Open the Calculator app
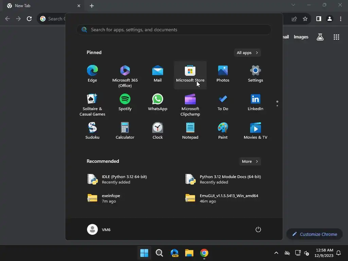This screenshot has height=261, width=348. coord(125,131)
